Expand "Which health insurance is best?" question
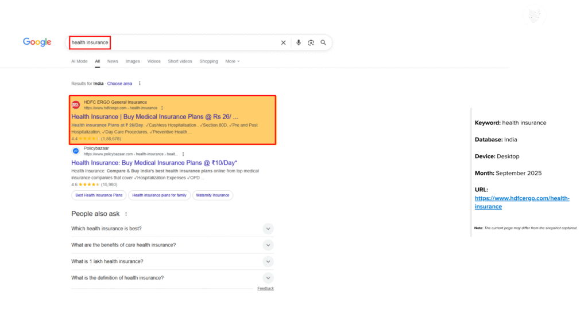The height and width of the screenshot is (330, 588). (268, 229)
